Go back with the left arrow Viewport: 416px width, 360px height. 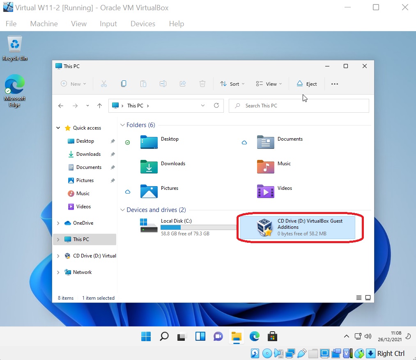point(61,106)
